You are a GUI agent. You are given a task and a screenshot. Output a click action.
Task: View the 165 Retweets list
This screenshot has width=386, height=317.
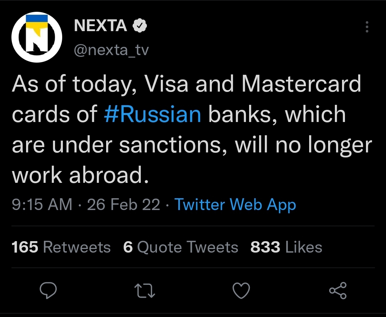pos(61,247)
